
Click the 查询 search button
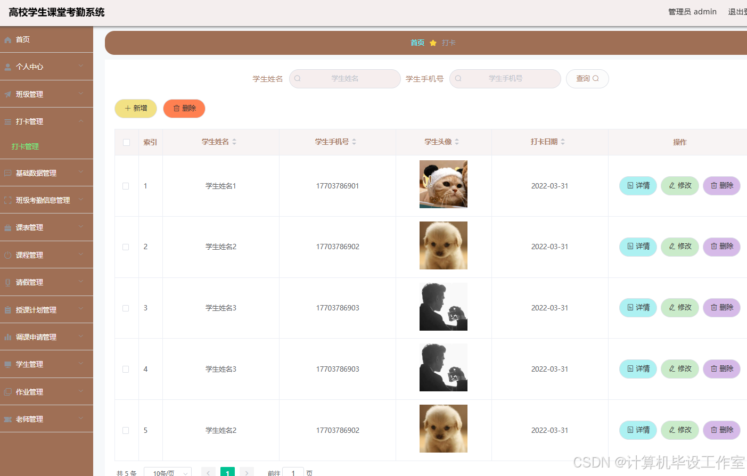tap(587, 79)
